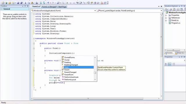Collapse the Form1 class outline block
Viewport: 186px width, 104px height.
(34, 43)
